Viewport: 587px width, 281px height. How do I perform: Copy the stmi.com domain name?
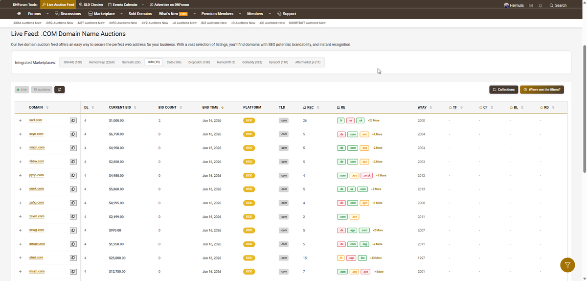pos(73,258)
